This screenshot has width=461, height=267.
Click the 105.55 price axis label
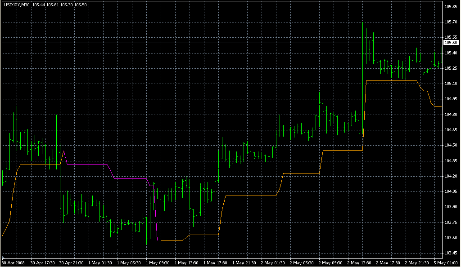(x=451, y=37)
